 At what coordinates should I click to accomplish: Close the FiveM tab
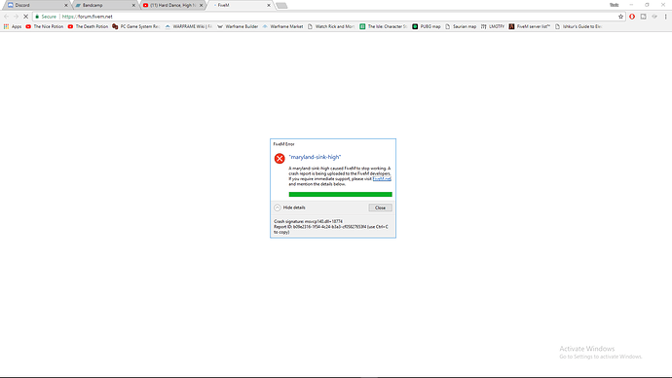[x=269, y=5]
